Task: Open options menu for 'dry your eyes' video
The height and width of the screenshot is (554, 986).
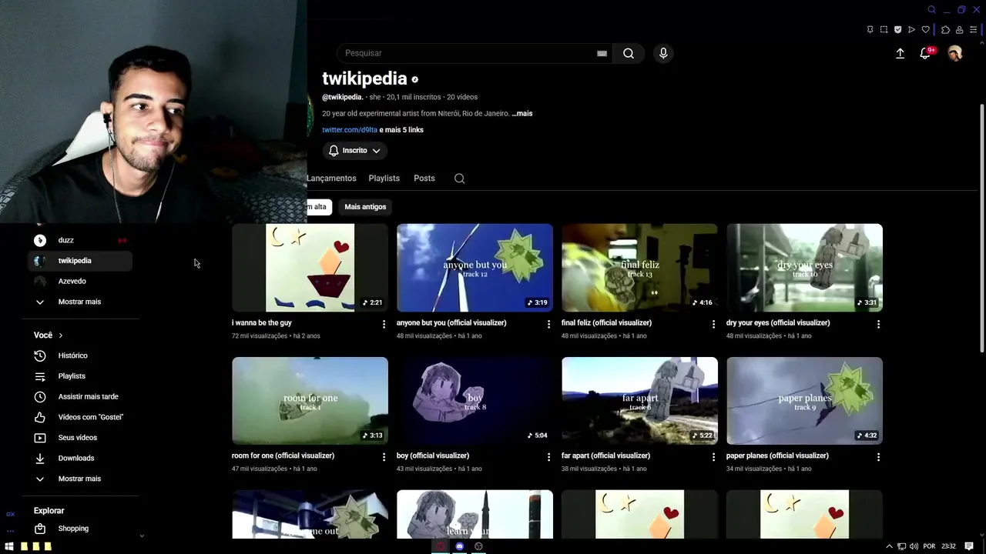Action: [x=878, y=325]
